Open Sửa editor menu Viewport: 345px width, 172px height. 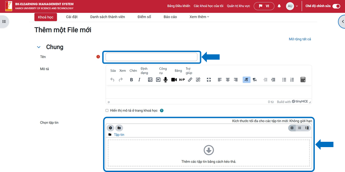click(113, 71)
